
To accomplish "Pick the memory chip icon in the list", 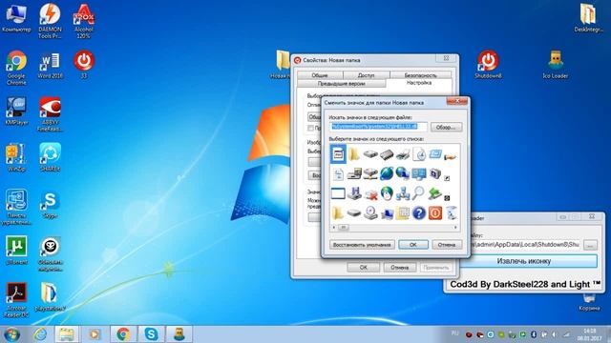I will click(x=387, y=154).
